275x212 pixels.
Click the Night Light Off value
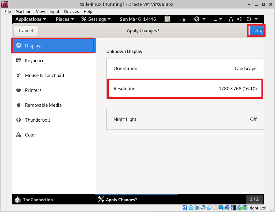253,119
